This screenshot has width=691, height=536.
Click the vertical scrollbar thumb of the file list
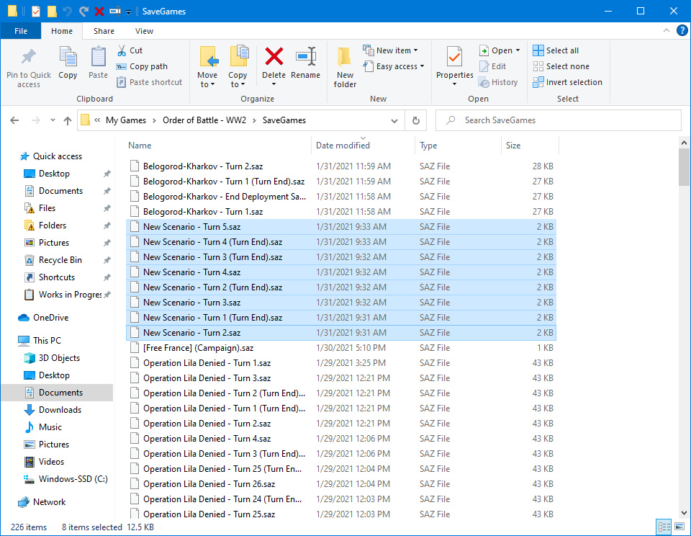click(x=684, y=166)
